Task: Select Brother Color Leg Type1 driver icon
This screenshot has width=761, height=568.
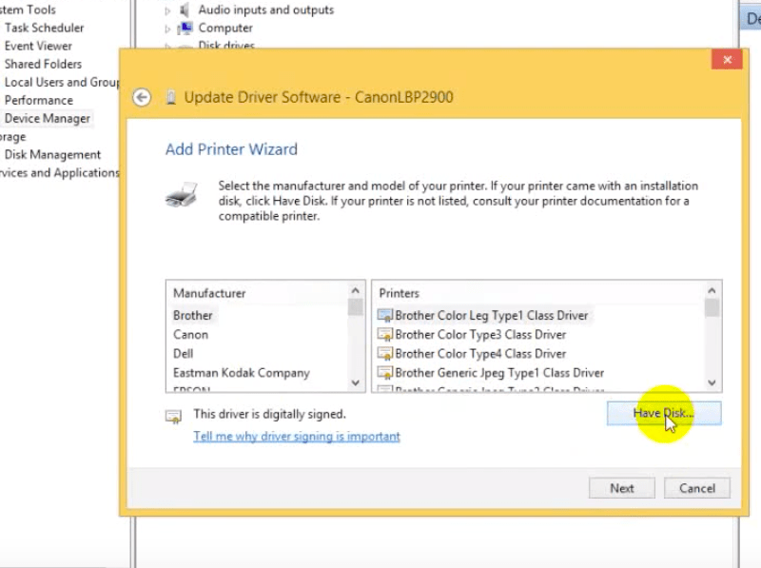Action: 385,316
